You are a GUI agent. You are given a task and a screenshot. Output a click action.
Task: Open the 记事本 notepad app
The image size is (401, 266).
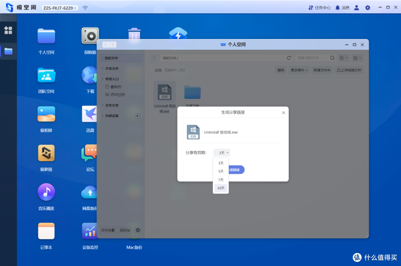point(46,231)
